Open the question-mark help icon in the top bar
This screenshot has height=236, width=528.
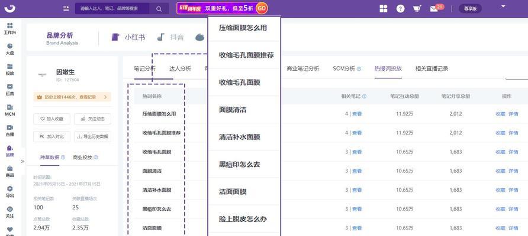click(400, 9)
